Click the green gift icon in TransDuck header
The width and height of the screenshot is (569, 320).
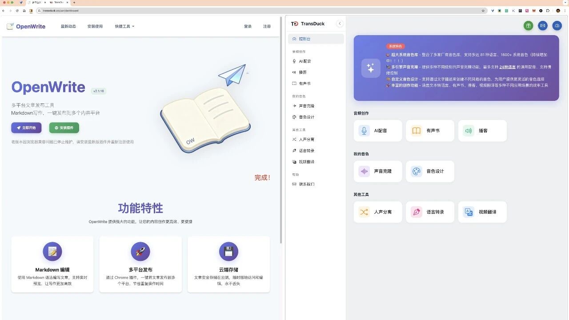pos(528,26)
